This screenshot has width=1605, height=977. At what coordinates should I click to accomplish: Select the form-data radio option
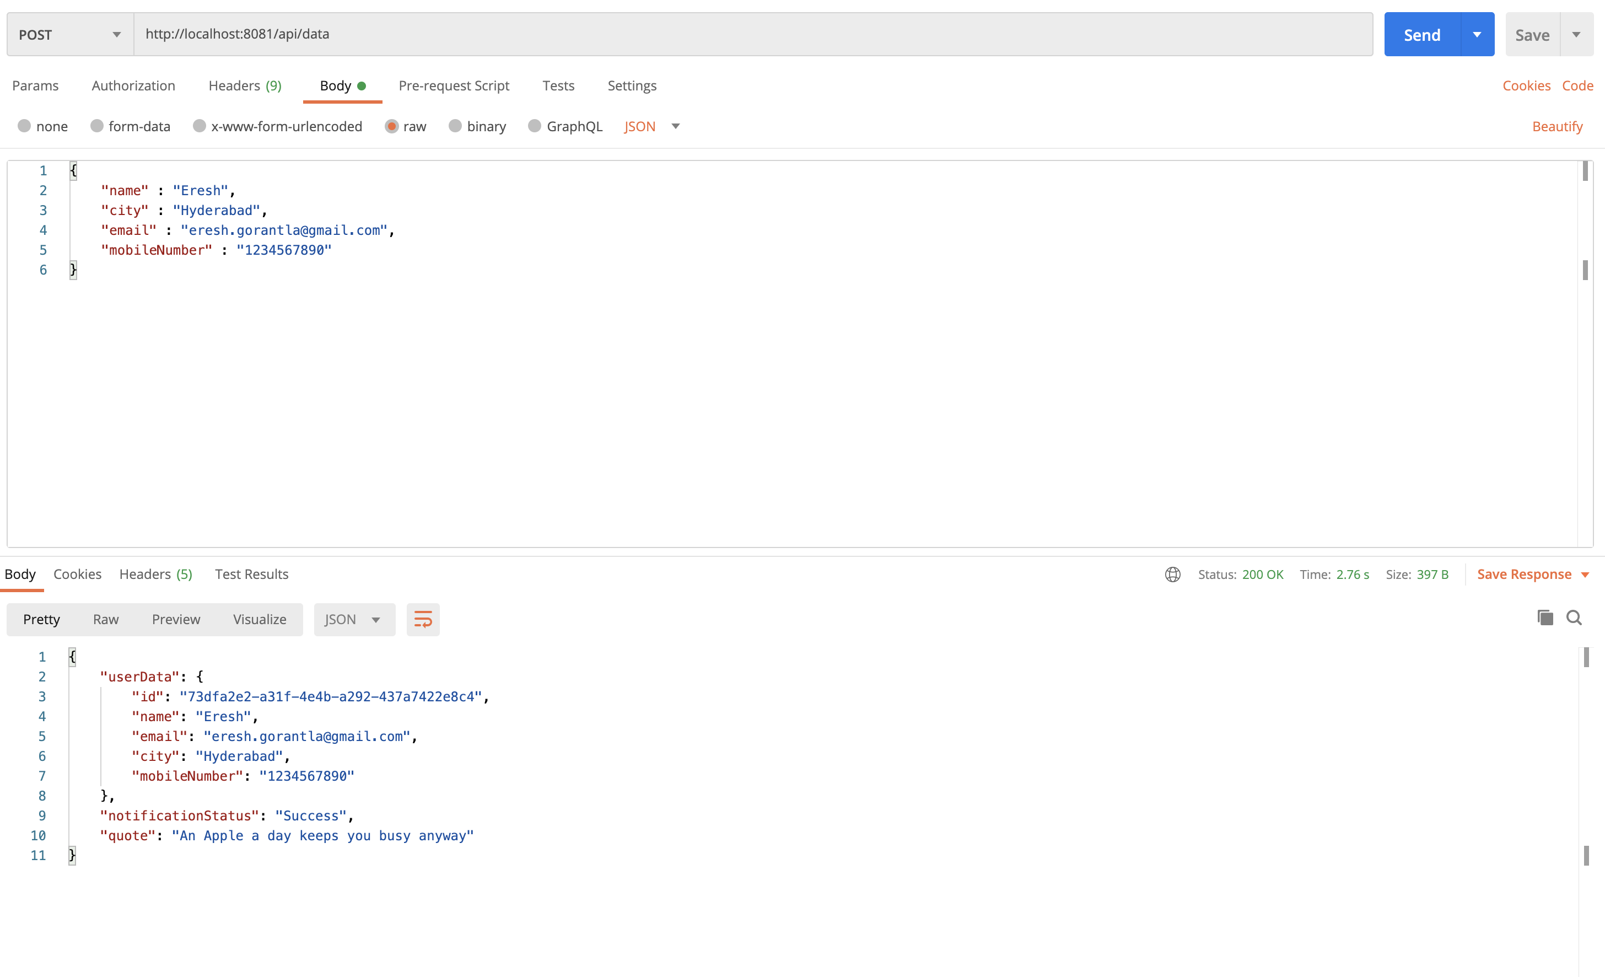click(96, 126)
